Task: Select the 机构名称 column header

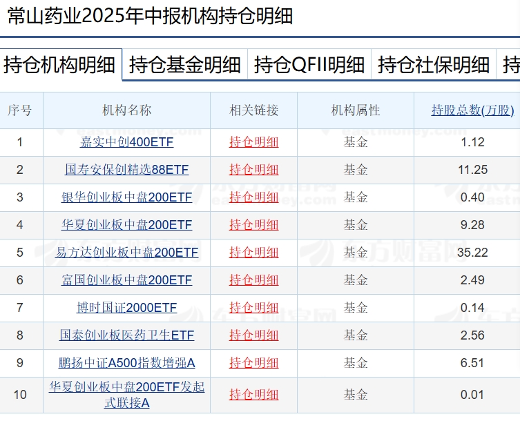Action: tap(126, 110)
